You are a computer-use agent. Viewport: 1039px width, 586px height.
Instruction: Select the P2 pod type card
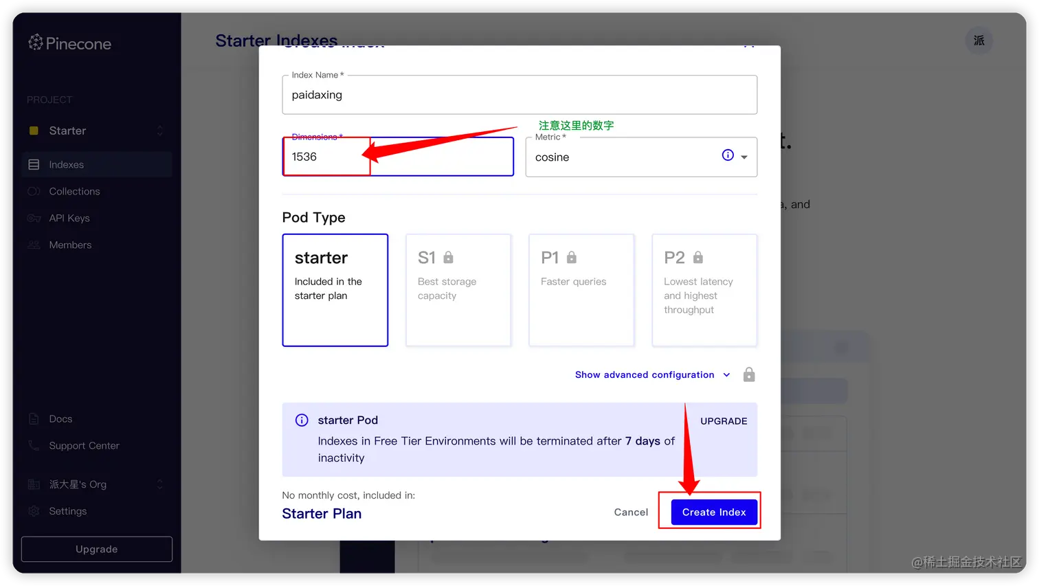coord(704,290)
